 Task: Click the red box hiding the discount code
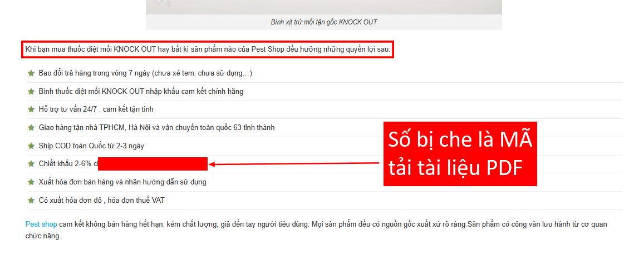153,164
